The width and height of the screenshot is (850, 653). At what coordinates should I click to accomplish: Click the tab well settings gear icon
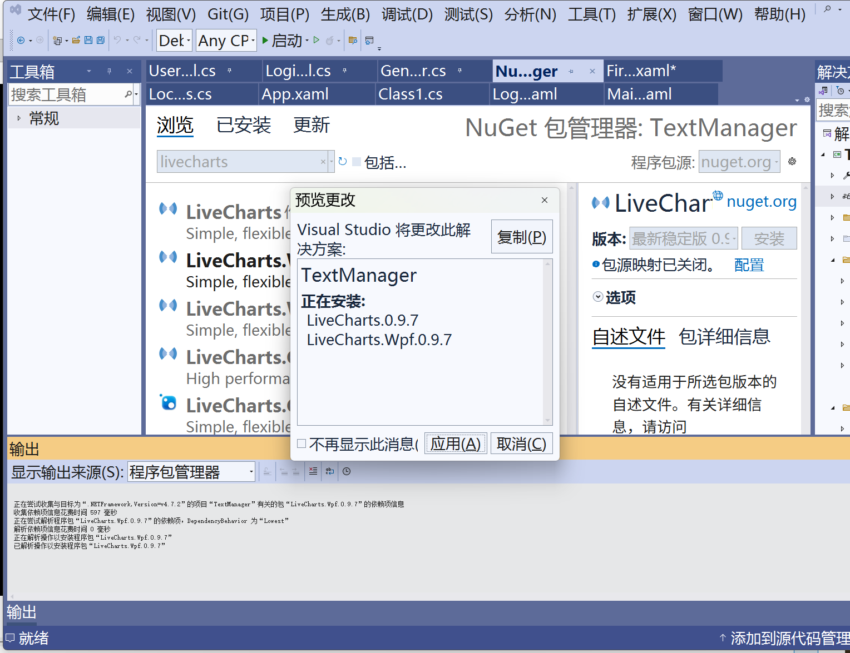point(807,100)
